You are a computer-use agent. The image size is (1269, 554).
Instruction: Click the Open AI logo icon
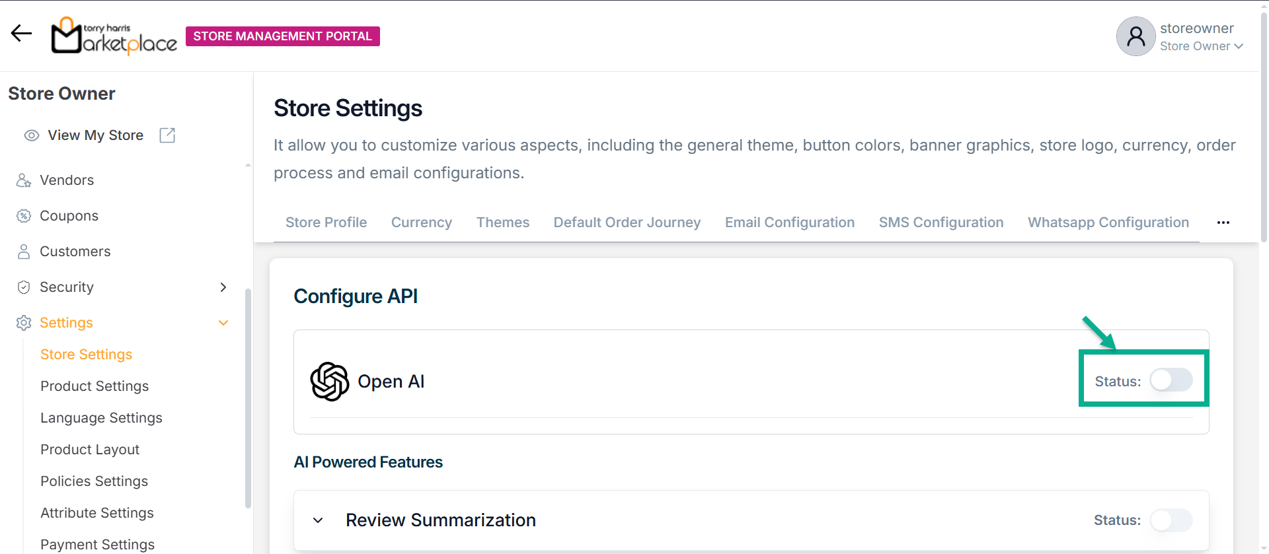click(x=329, y=382)
